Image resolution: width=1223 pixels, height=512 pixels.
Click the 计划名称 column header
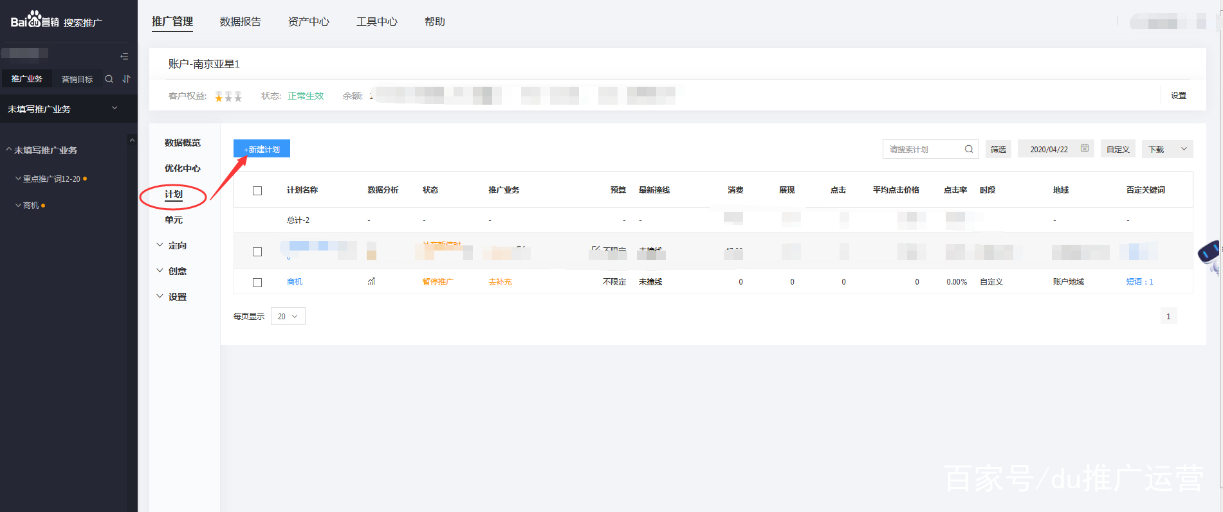302,190
